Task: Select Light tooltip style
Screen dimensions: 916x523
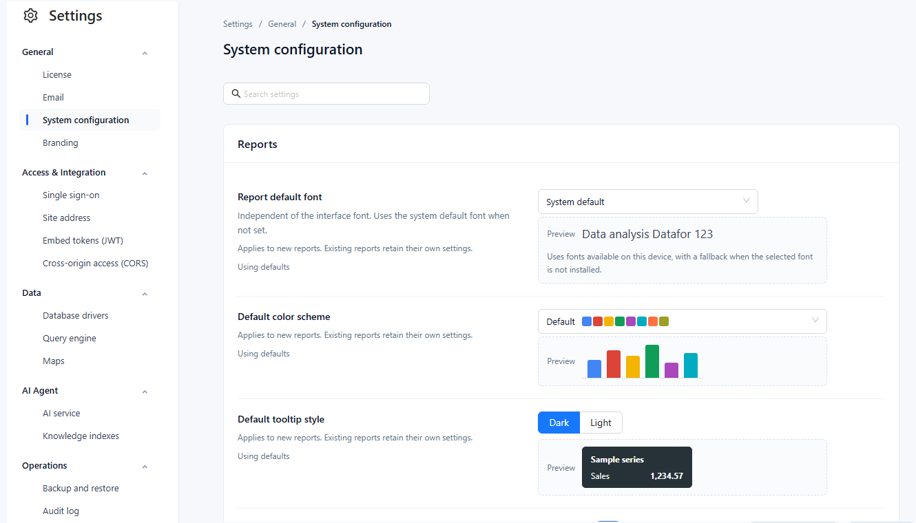Action: 601,423
